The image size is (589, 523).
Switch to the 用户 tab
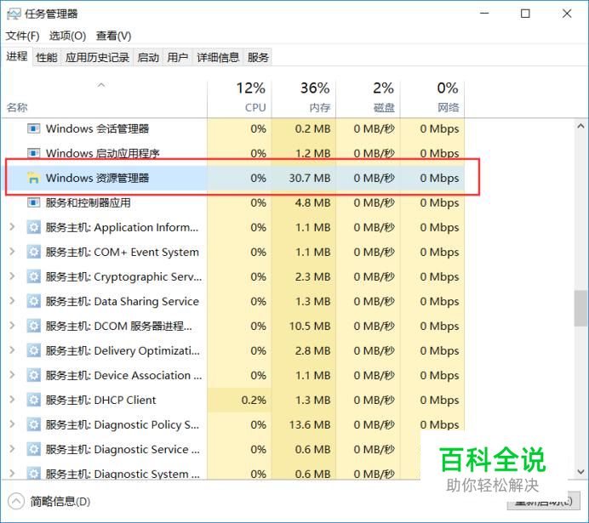(x=178, y=58)
